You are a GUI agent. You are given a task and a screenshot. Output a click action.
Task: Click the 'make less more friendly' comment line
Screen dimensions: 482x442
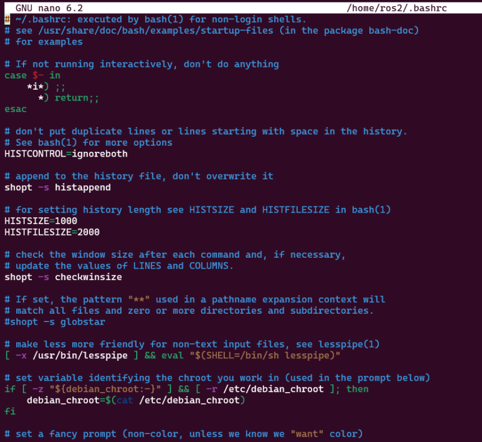(x=192, y=344)
